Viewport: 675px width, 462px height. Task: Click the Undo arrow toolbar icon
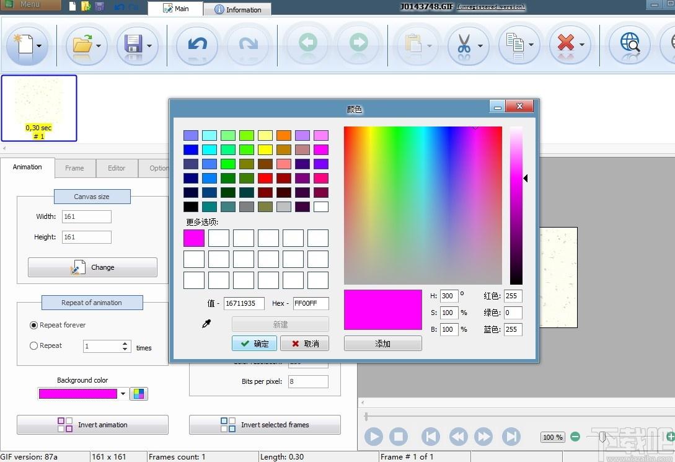pos(198,43)
